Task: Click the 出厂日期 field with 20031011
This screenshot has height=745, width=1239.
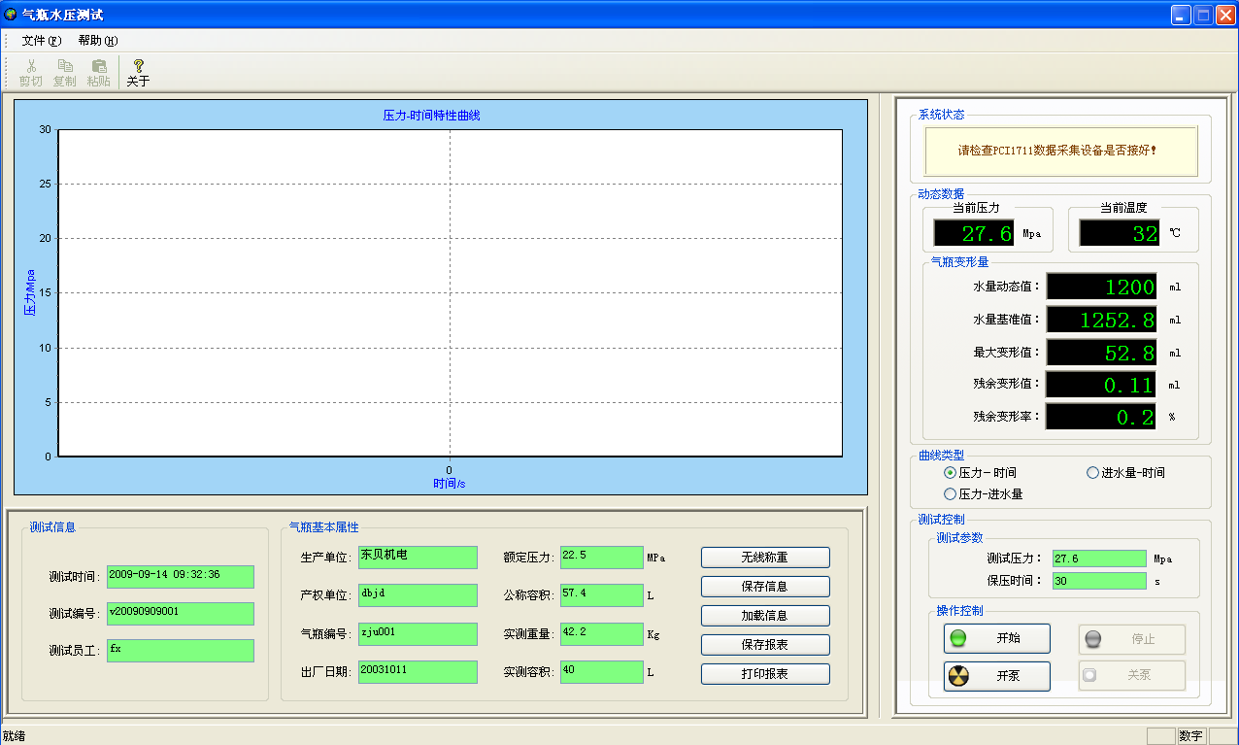Action: (418, 672)
